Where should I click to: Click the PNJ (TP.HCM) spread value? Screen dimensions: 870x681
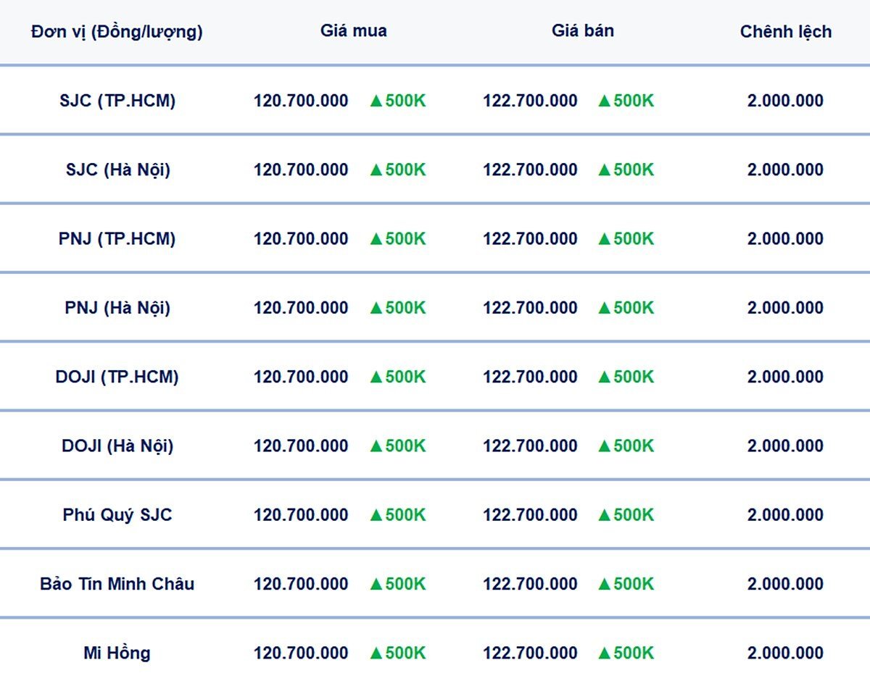pos(786,238)
